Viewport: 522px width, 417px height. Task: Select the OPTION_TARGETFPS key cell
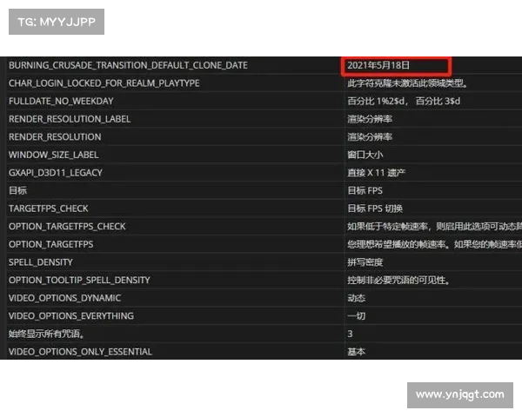click(50, 244)
